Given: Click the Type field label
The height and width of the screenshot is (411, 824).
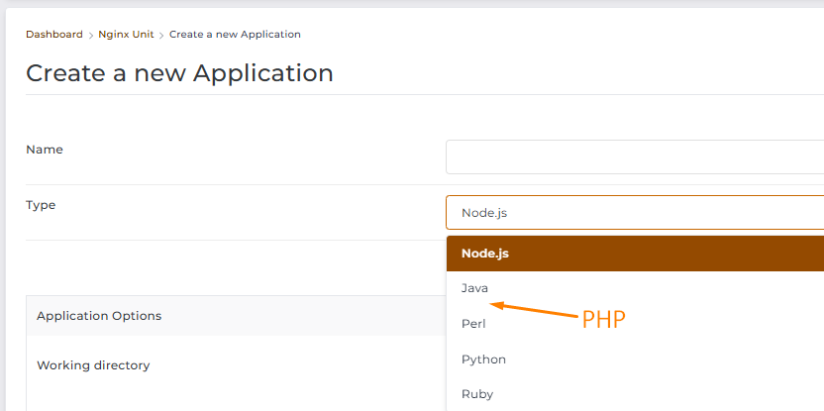Looking at the screenshot, I should click(x=41, y=205).
